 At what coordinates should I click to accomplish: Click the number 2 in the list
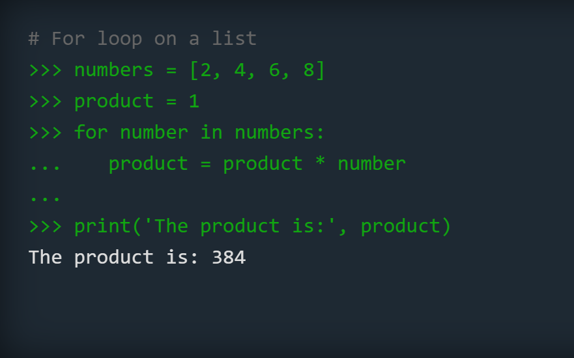pyautogui.click(x=206, y=70)
